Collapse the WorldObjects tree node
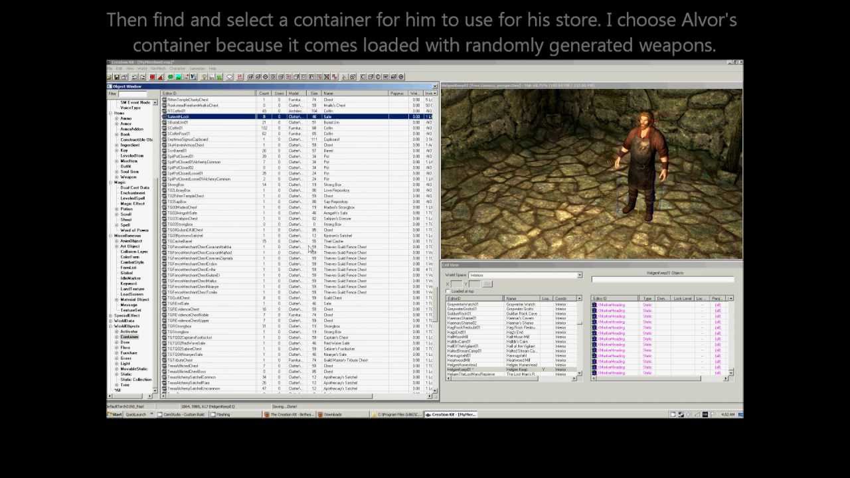Viewport: 850px width, 478px height. click(x=112, y=326)
